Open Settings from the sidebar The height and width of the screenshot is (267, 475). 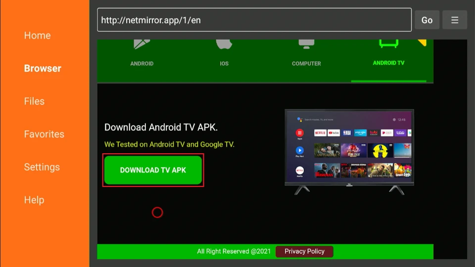42,167
